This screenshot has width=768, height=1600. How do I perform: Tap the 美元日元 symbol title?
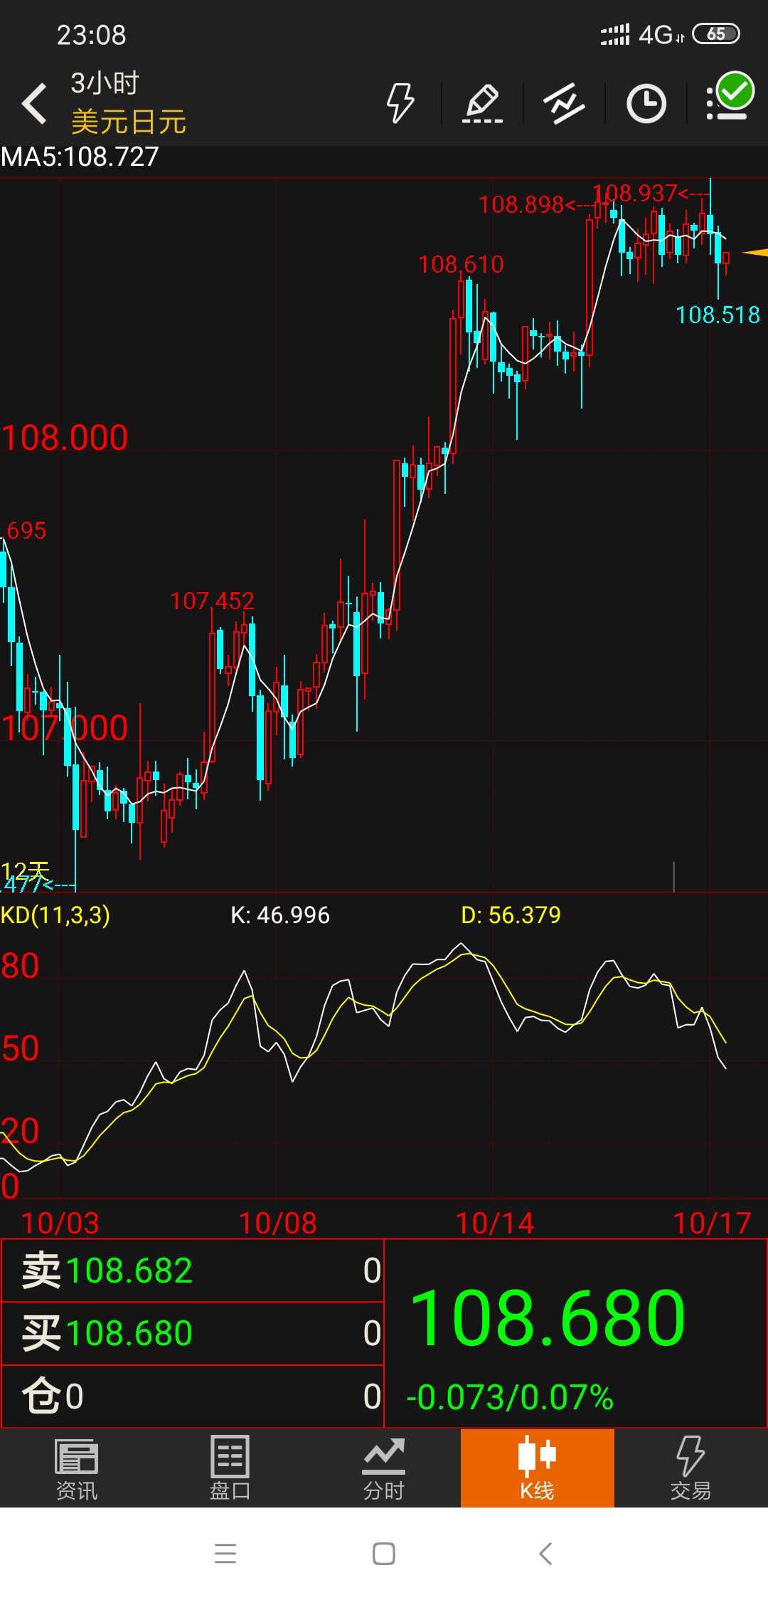[x=129, y=122]
